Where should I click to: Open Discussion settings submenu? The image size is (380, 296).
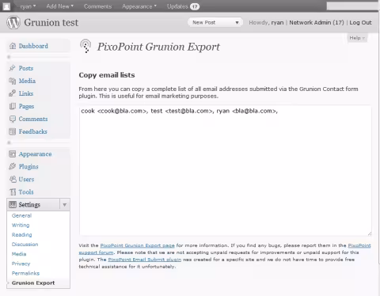25,245
